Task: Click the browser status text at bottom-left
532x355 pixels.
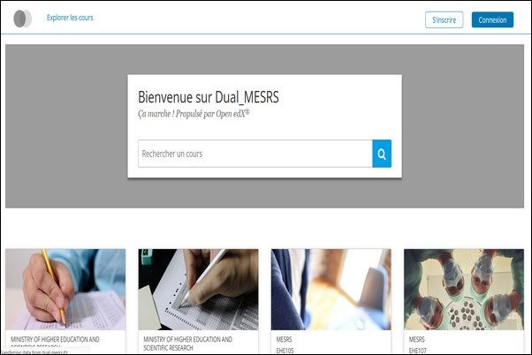Action: [x=34, y=352]
